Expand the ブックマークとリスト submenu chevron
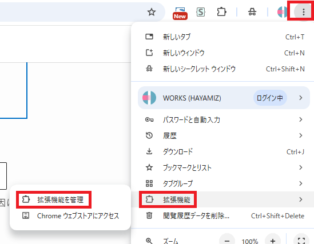The image size is (314, 244). (x=301, y=167)
